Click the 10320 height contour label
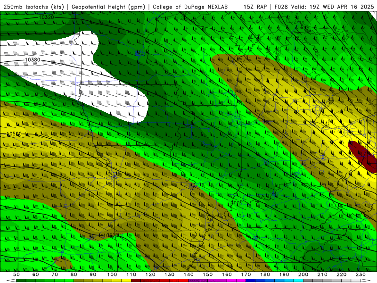Image resolution: width=377 pixels, height=283 pixels. point(46,17)
